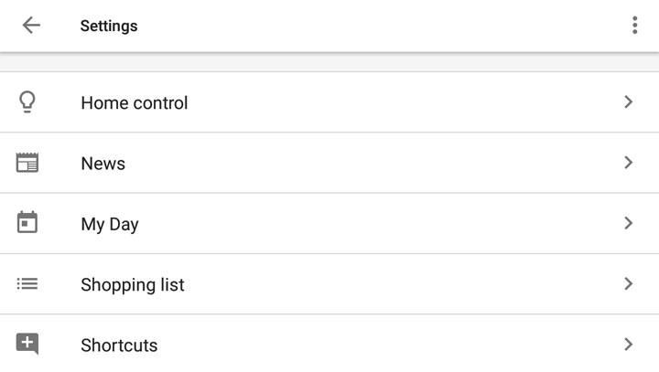The width and height of the screenshot is (659, 372).
Task: Click the gray divider strip below header
Action: coord(329,62)
